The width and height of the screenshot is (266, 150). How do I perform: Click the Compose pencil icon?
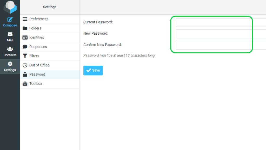point(10,19)
